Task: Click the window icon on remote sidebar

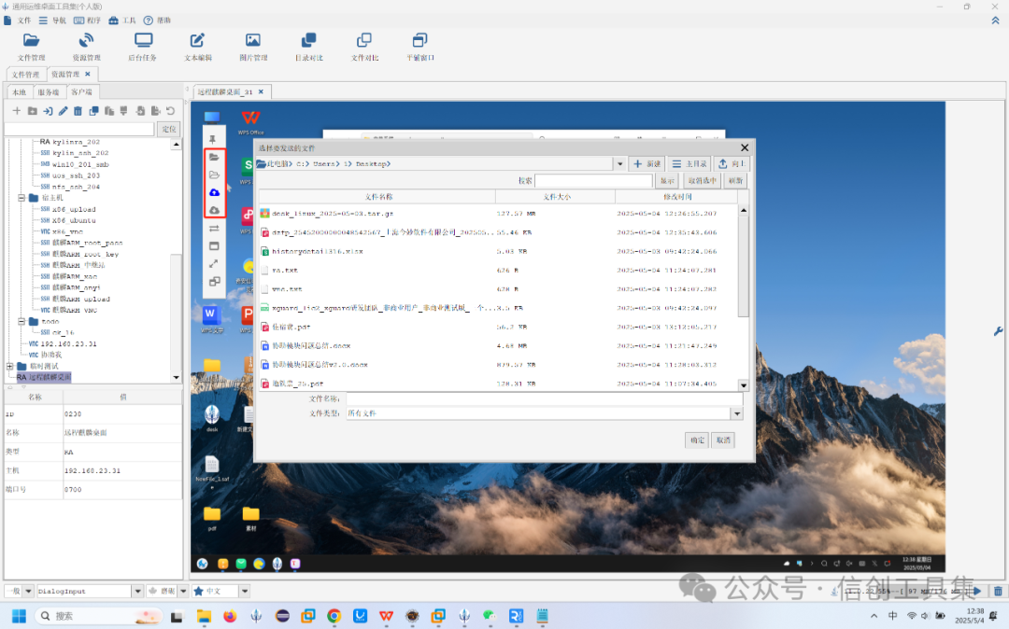Action: click(x=214, y=246)
